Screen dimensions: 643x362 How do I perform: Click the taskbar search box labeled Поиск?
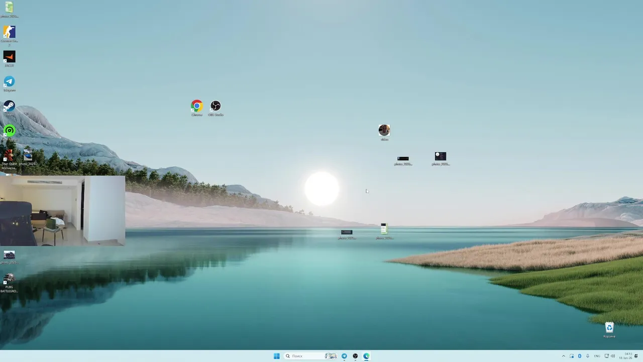tap(310, 356)
